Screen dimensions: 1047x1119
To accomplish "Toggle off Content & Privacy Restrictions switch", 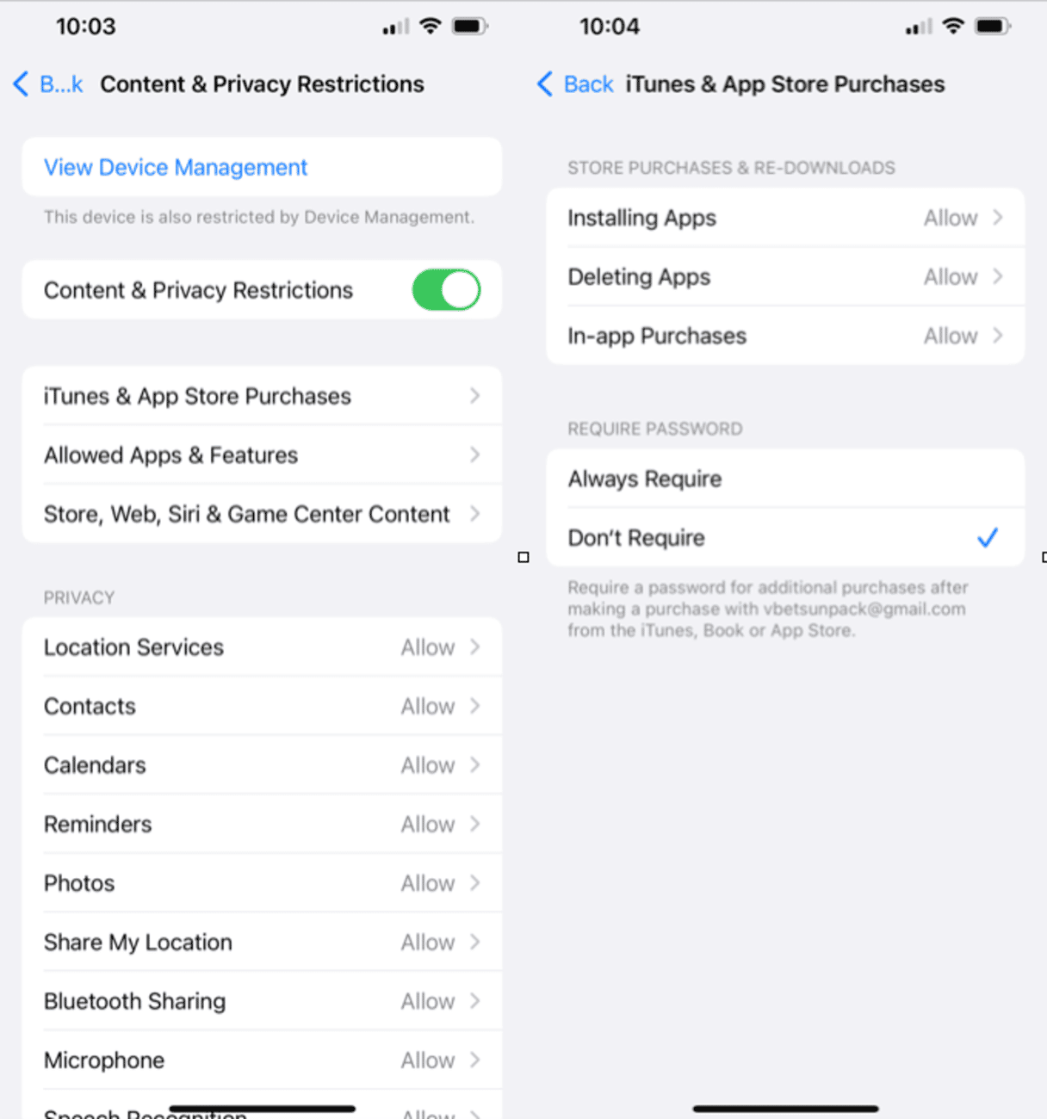I will (x=446, y=290).
